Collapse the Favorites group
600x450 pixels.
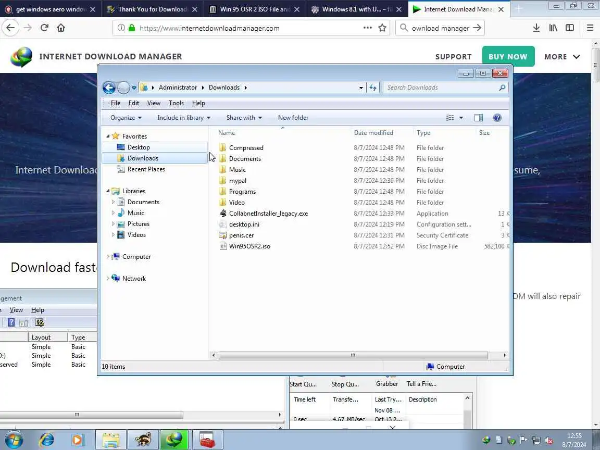[108, 136]
